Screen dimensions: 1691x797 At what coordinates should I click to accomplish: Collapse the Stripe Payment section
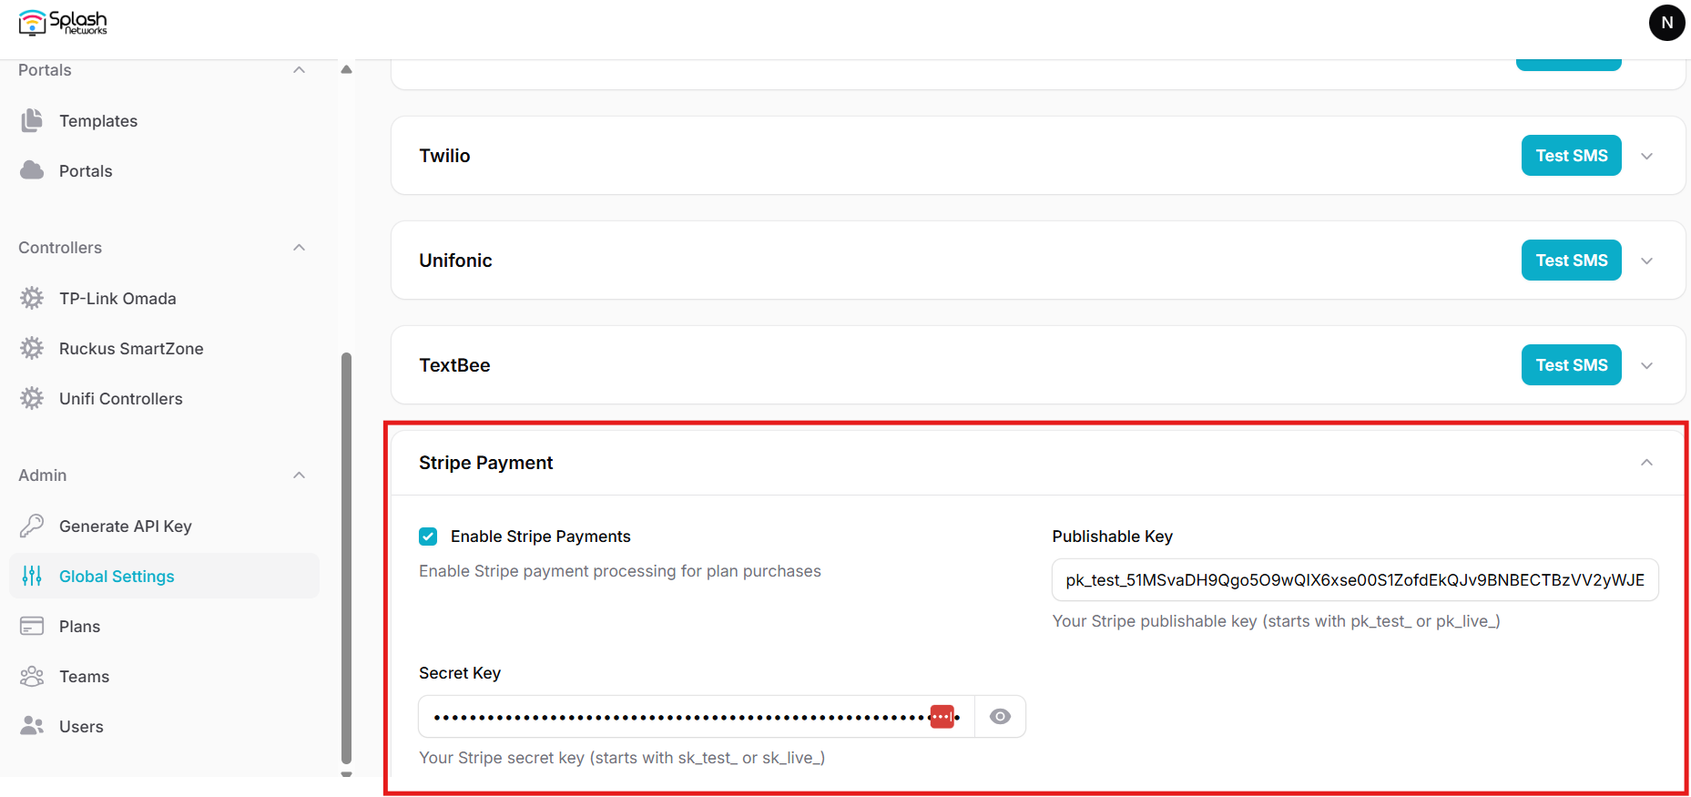coord(1646,463)
